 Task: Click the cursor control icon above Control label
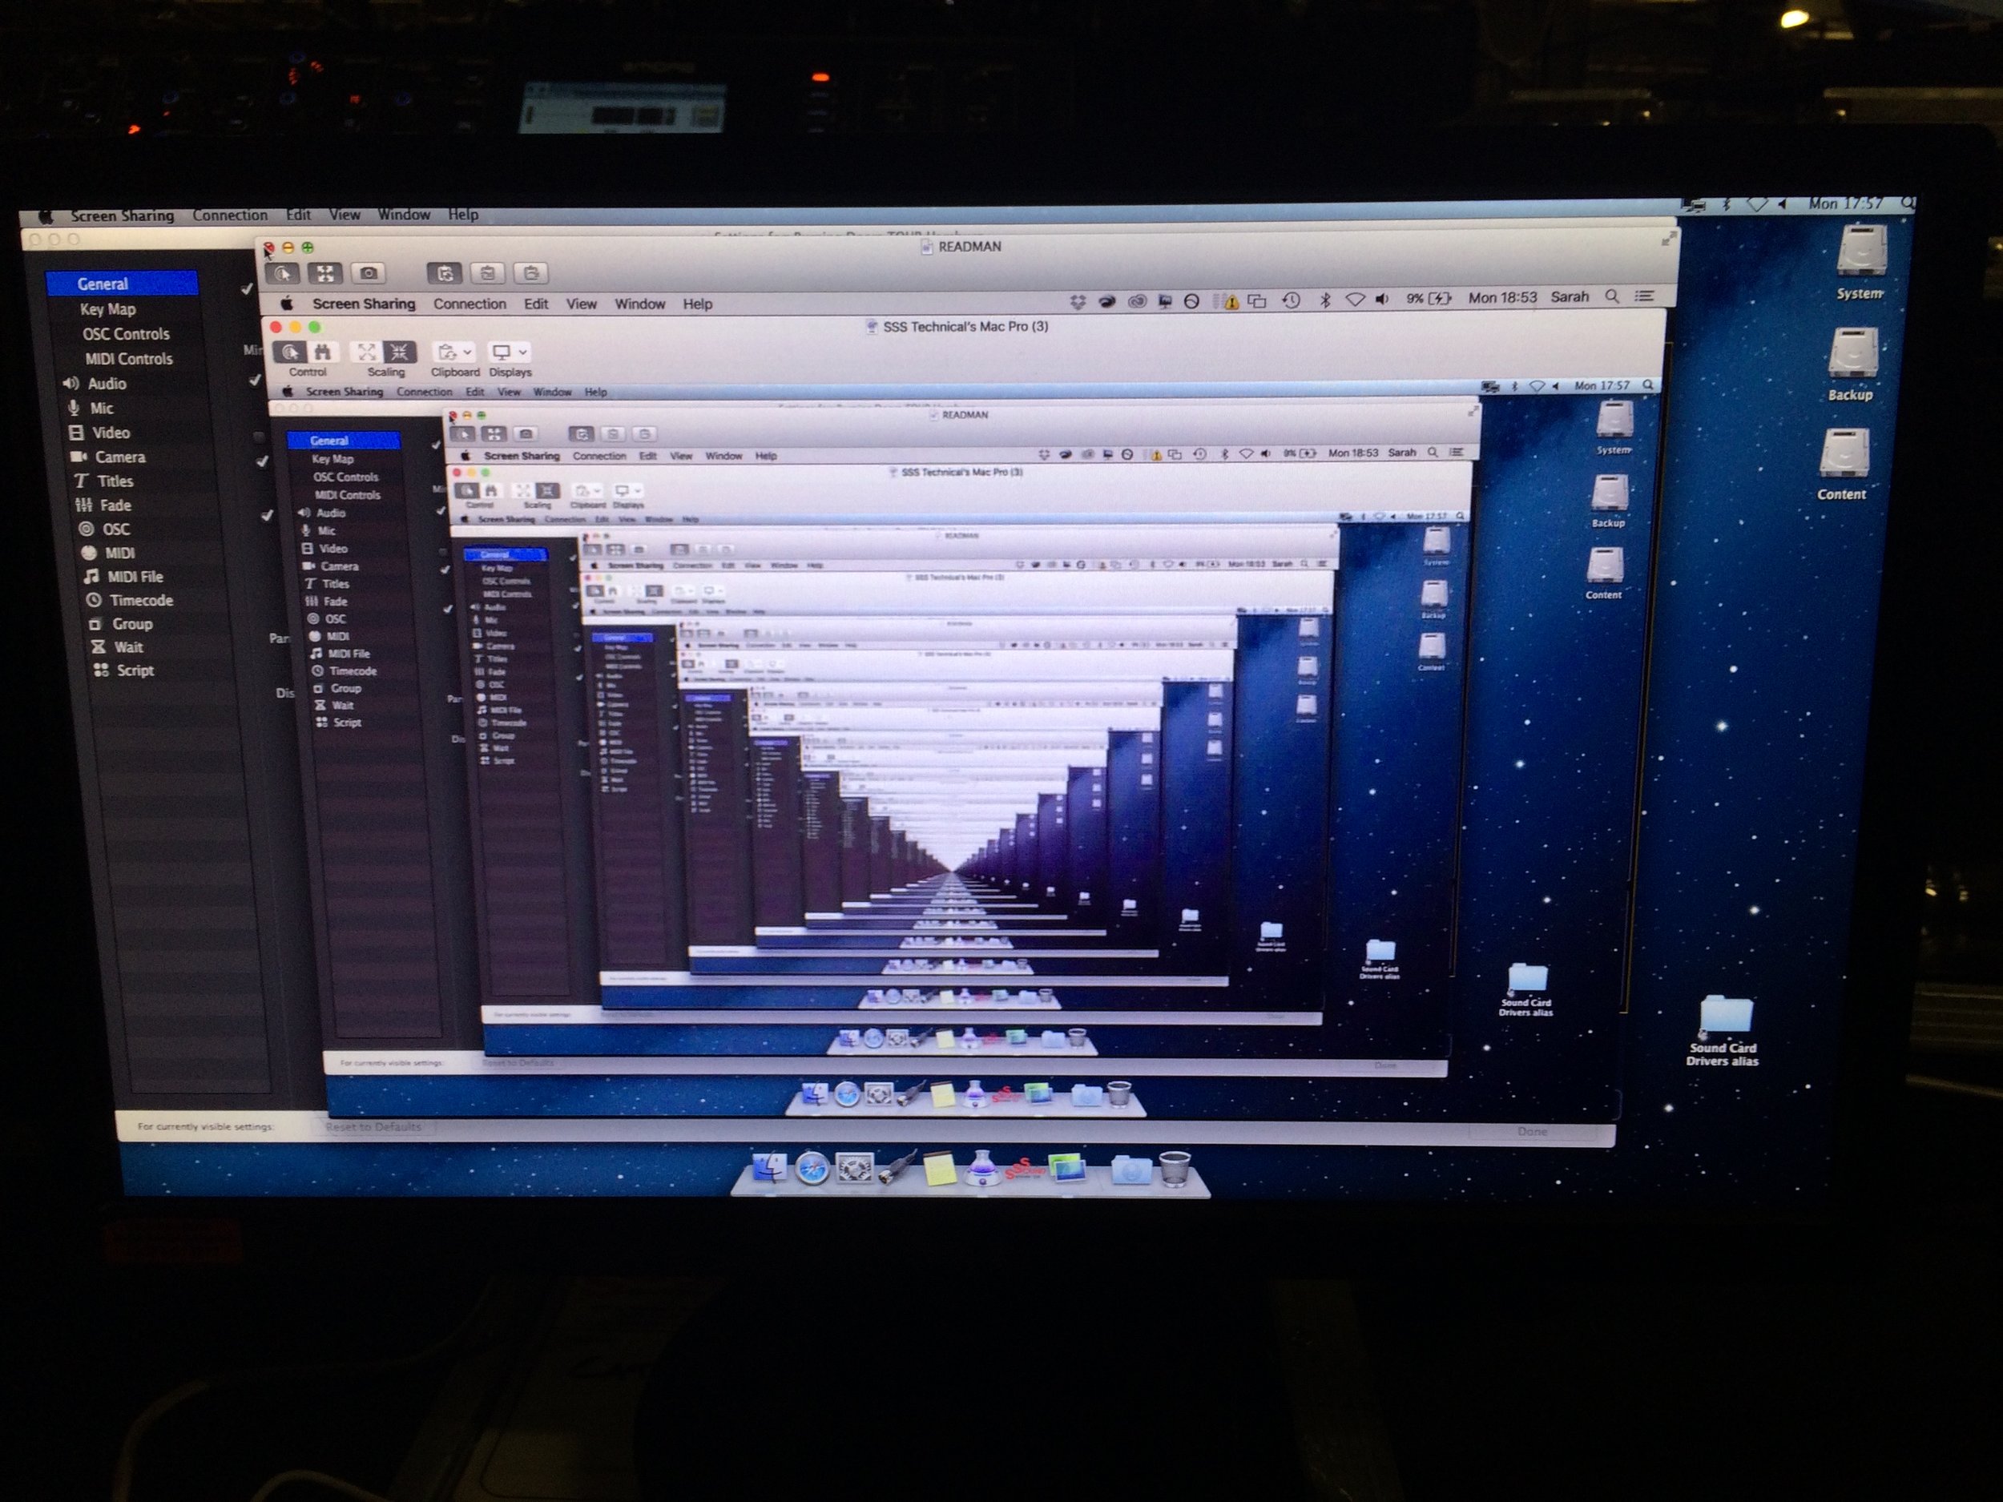click(291, 352)
